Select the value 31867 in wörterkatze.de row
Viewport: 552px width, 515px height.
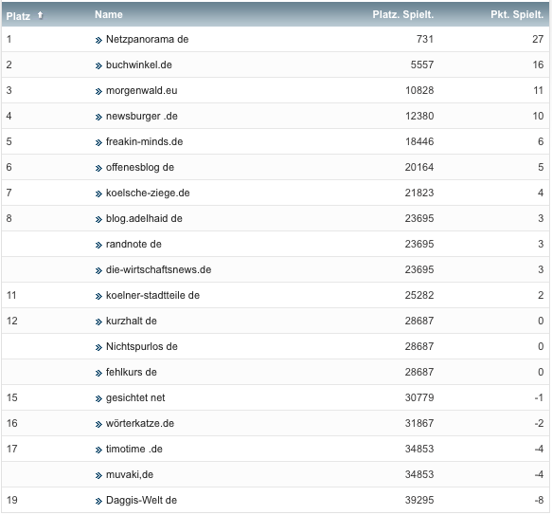click(419, 423)
